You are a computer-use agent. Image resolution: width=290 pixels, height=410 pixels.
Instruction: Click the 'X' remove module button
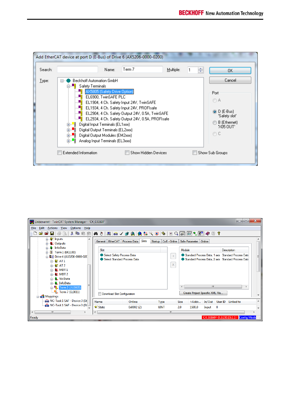coord(173,265)
